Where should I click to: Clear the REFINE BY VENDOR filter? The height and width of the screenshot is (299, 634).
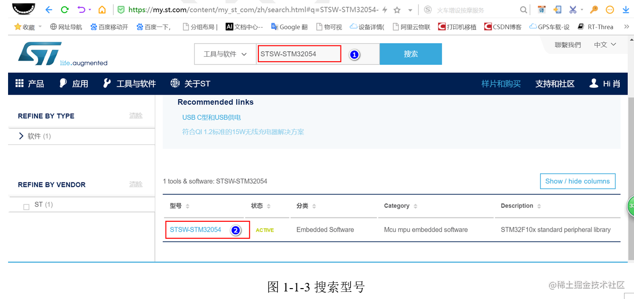pos(136,184)
